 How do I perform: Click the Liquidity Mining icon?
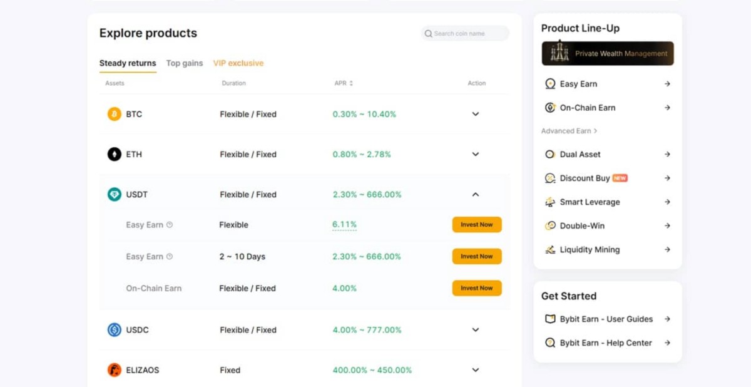(550, 249)
